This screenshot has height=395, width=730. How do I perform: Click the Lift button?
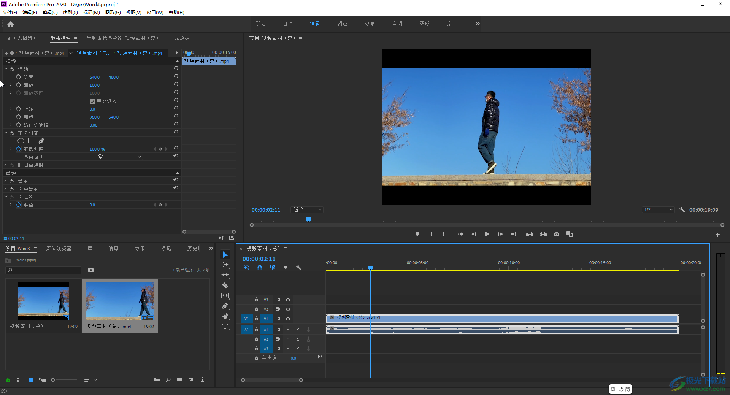[530, 234]
